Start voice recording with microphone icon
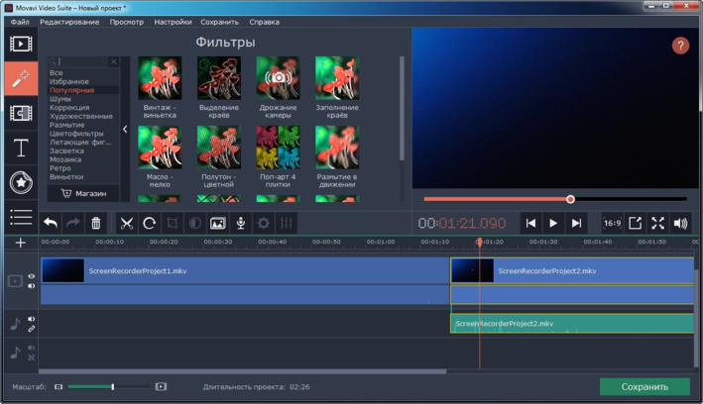The width and height of the screenshot is (703, 404). (241, 223)
